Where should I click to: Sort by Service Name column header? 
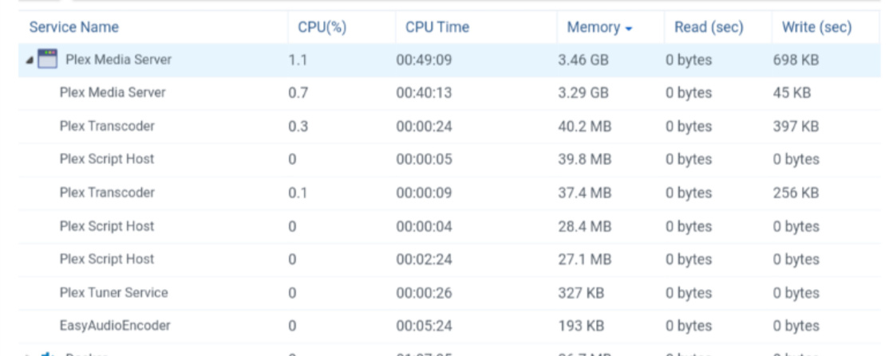[73, 27]
